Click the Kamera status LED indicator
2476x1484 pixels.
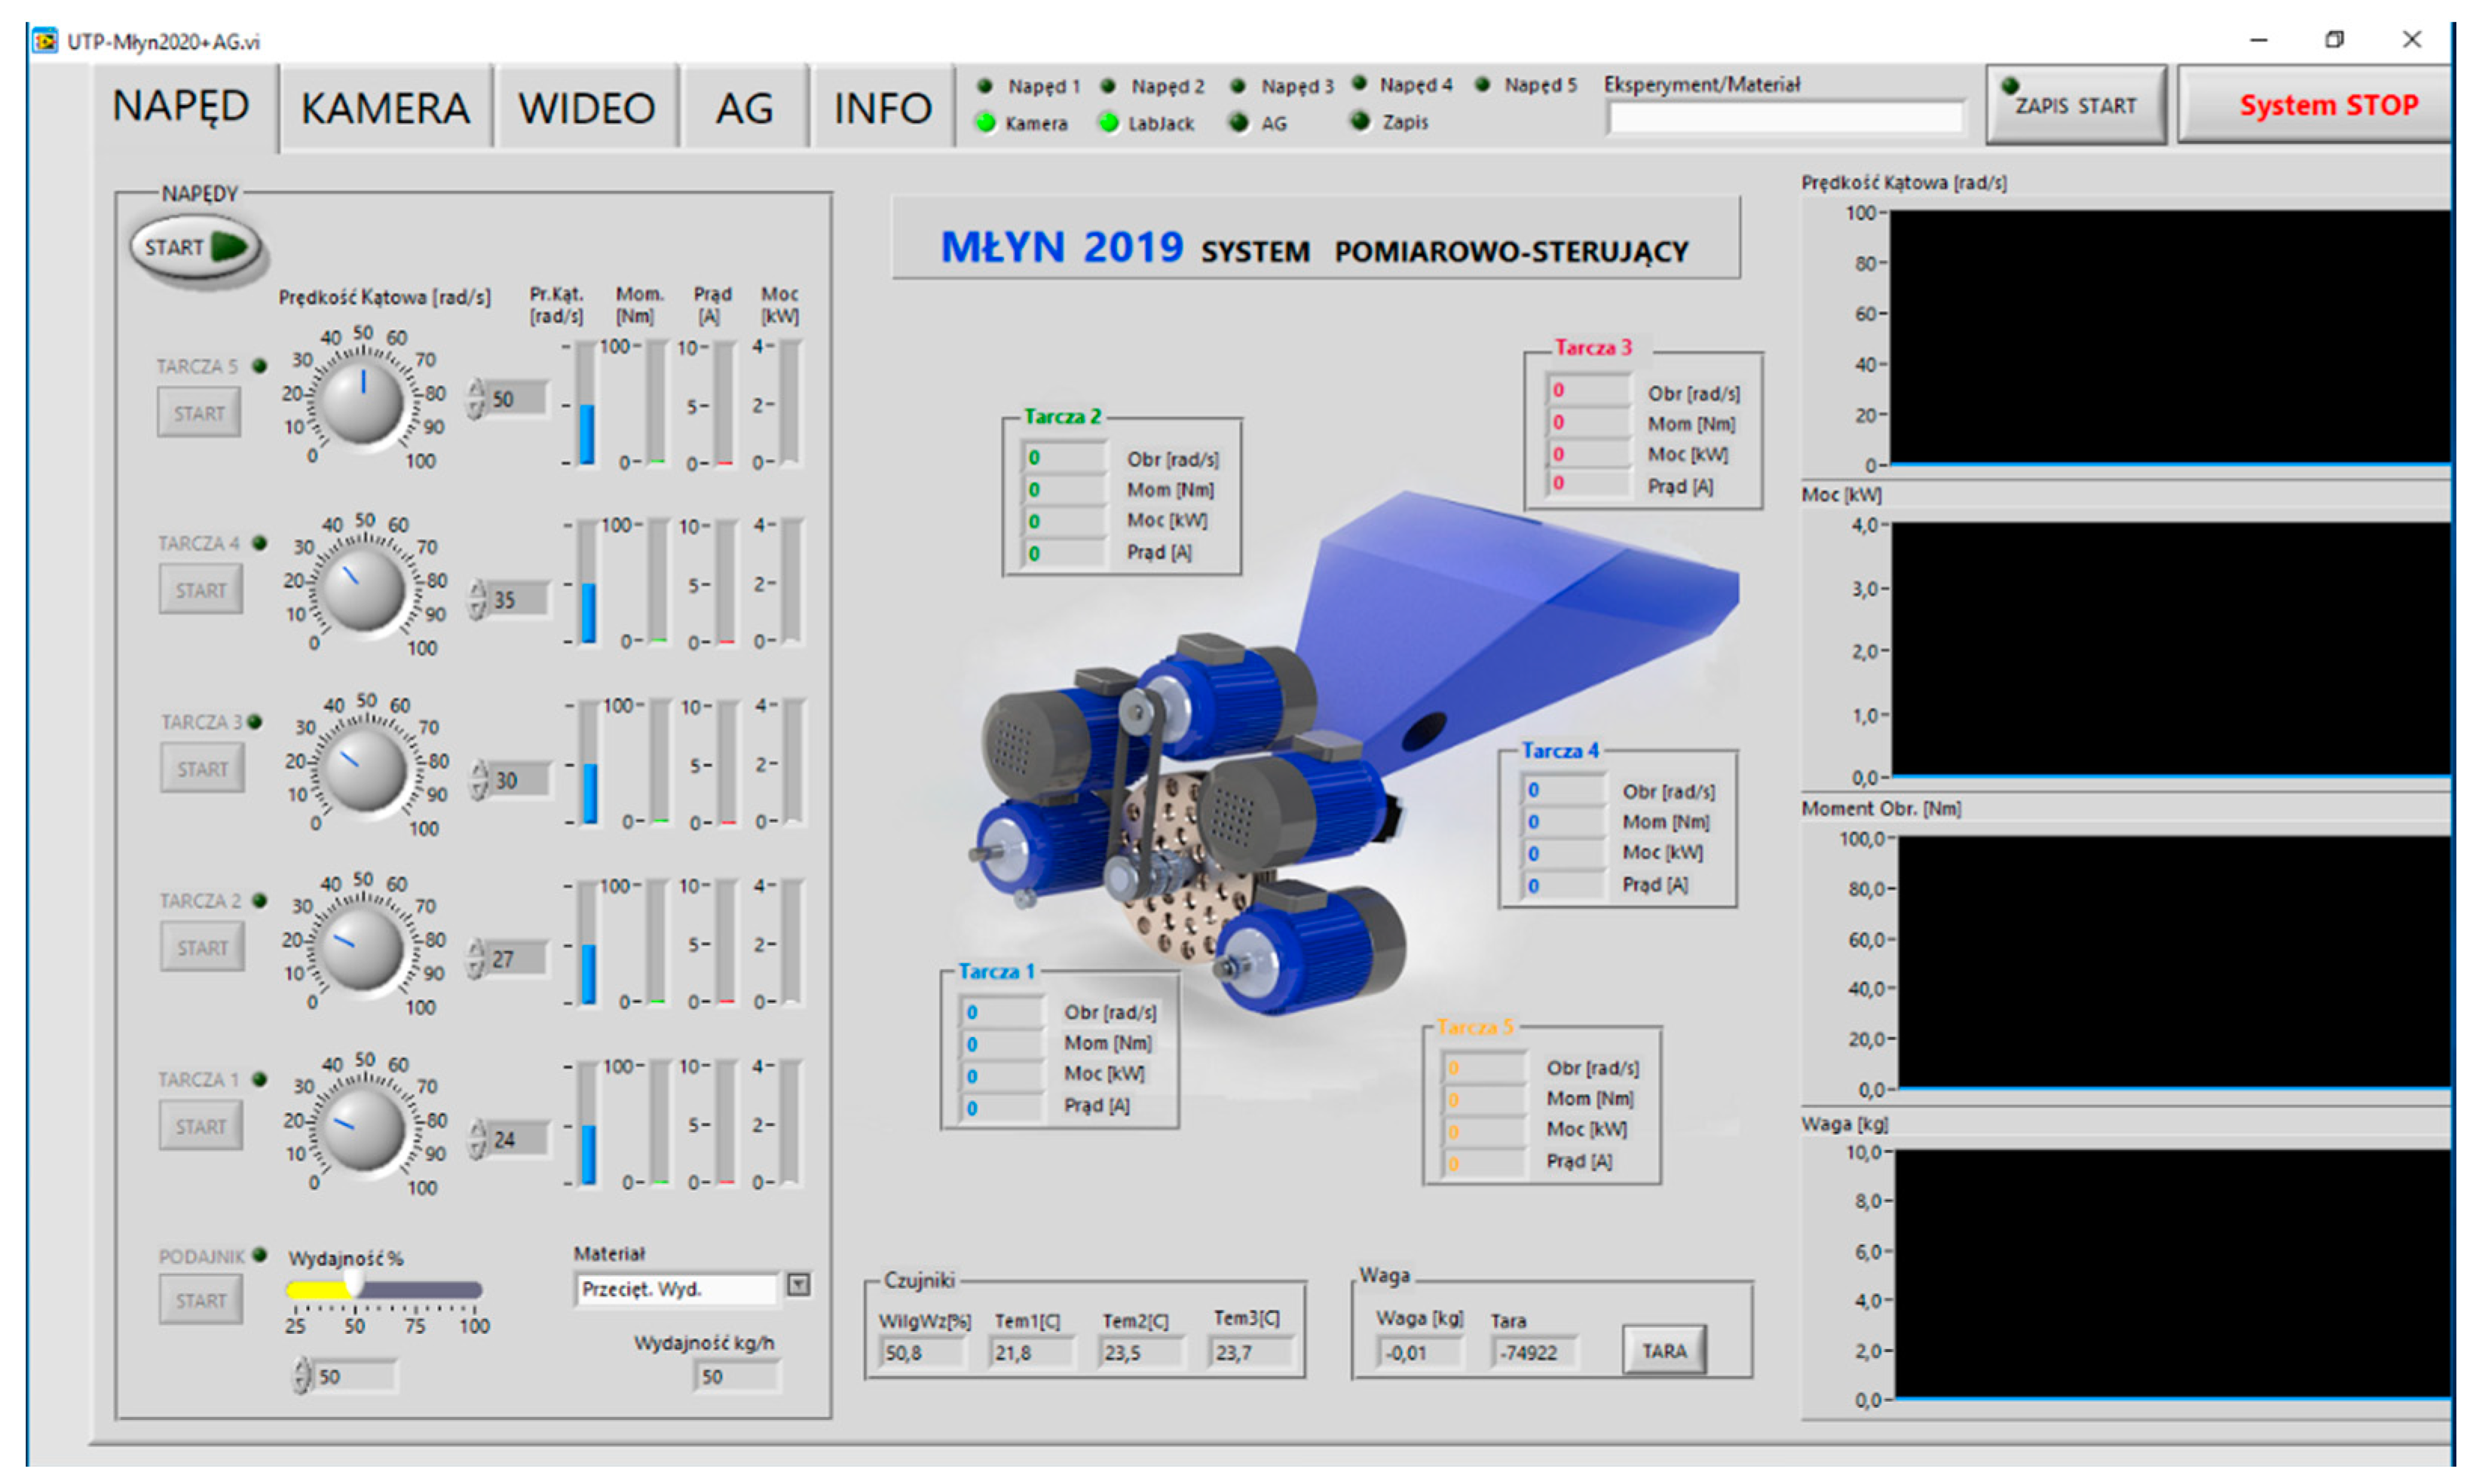986,123
